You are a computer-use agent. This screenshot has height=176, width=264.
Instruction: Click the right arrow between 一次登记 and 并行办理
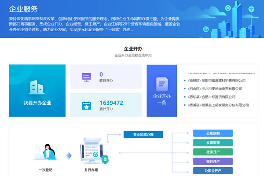point(69,155)
